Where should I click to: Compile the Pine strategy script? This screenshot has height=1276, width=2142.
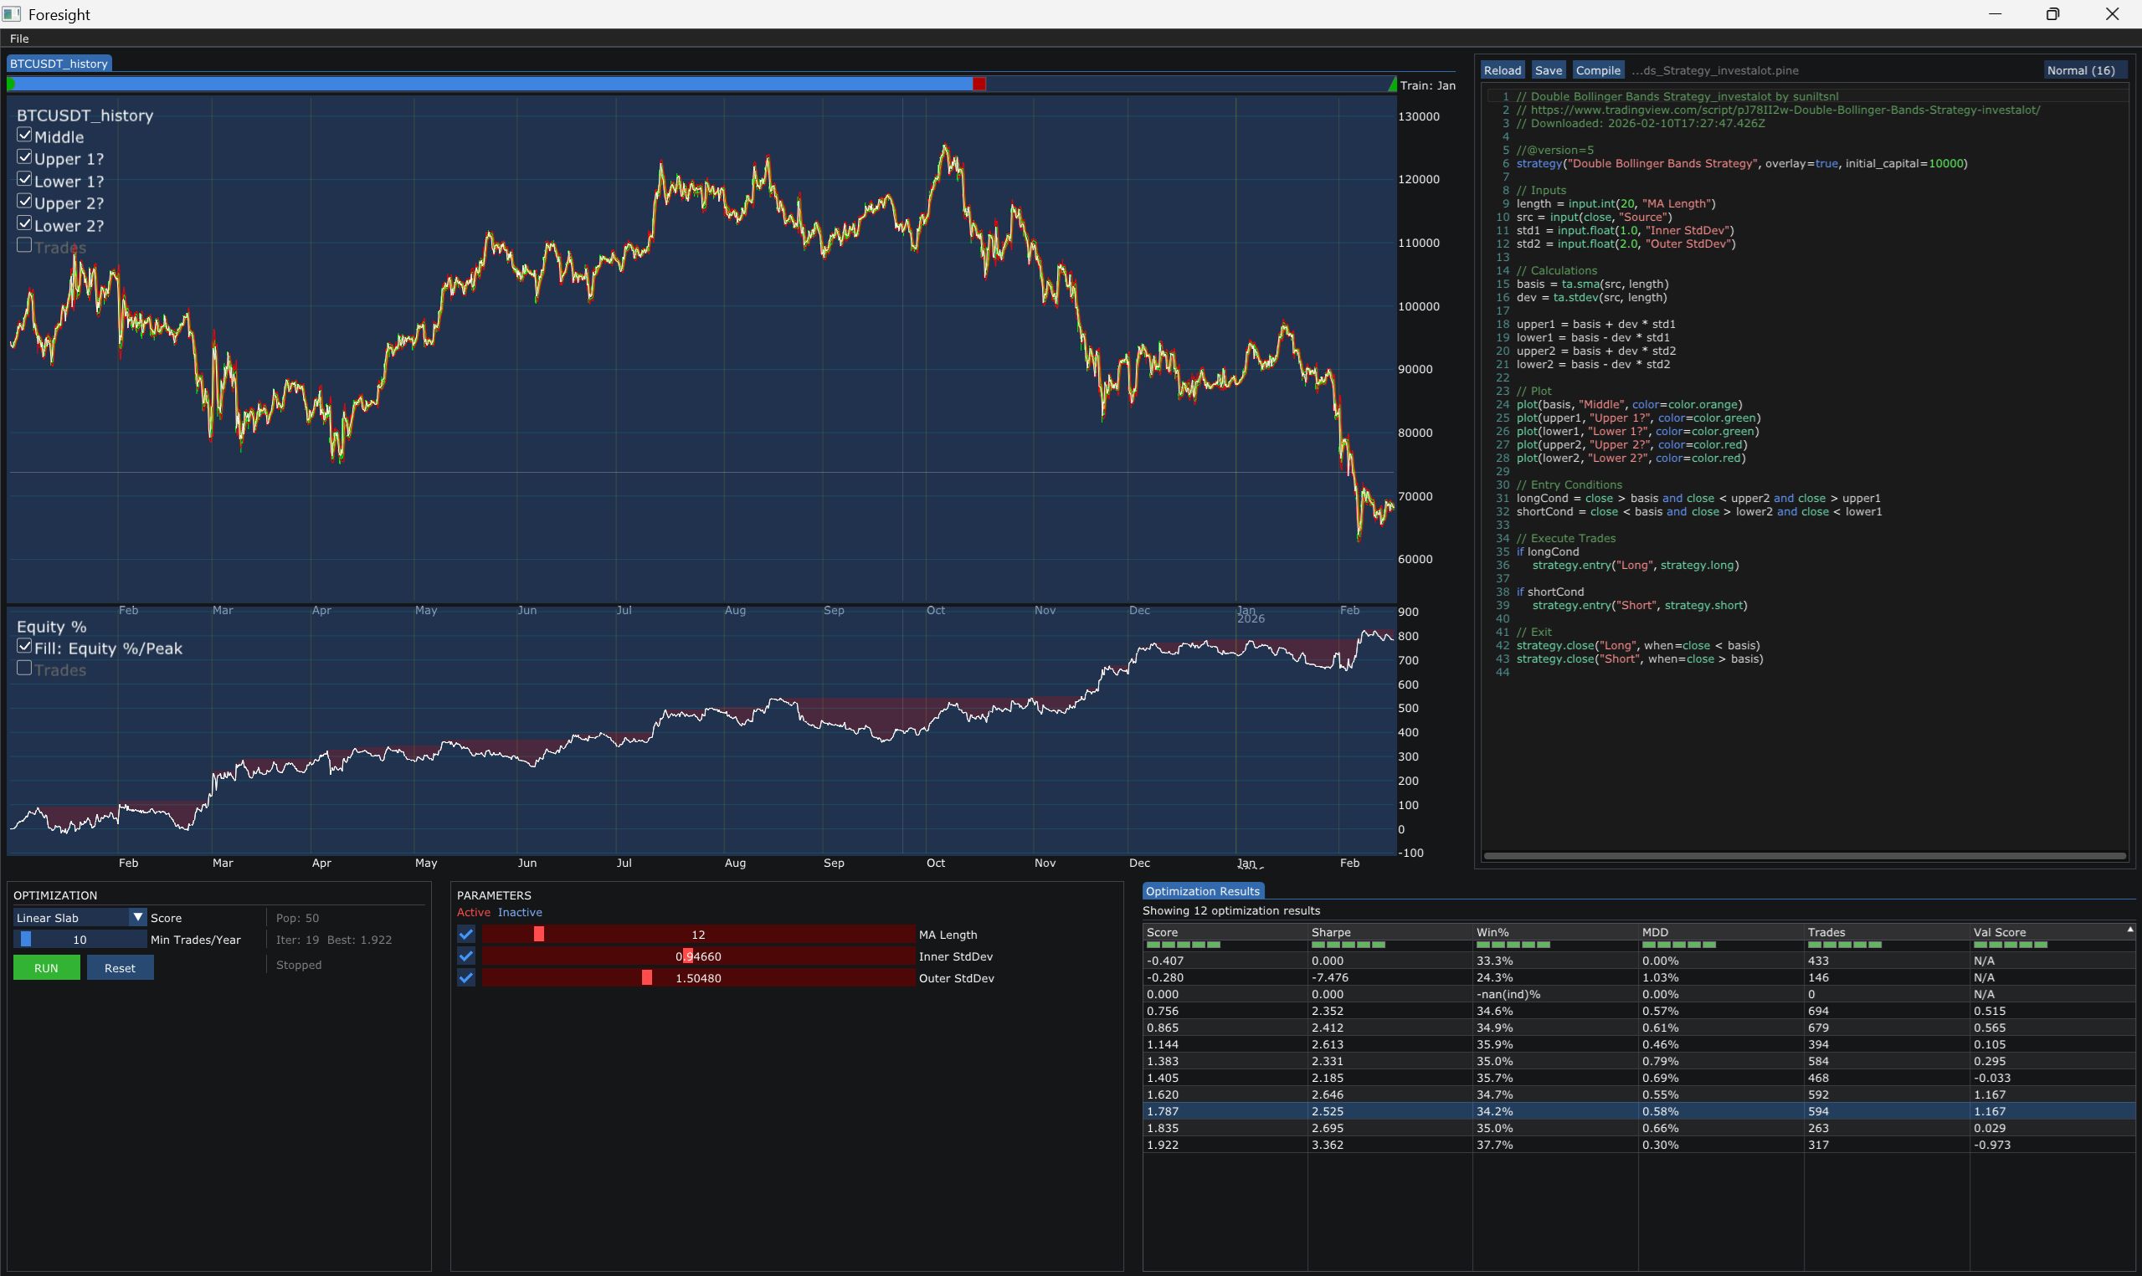coord(1598,69)
